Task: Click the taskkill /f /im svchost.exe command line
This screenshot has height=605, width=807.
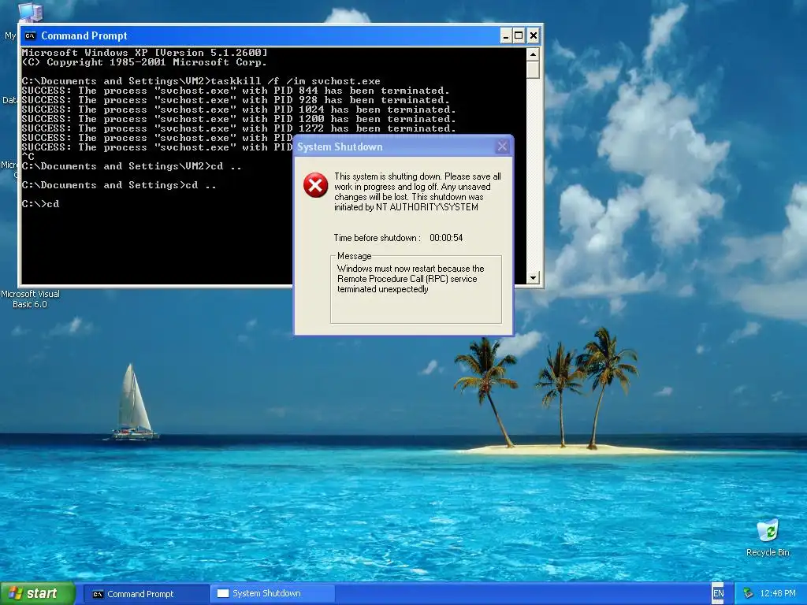Action: (x=201, y=81)
